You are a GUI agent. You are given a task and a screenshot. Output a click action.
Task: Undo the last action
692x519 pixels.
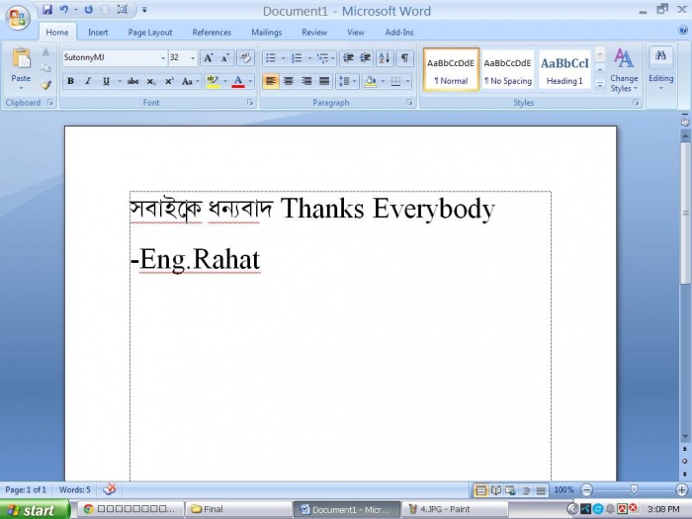click(x=64, y=9)
